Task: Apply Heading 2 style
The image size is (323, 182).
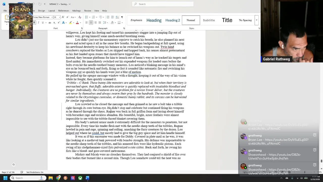Action: click(x=173, y=20)
